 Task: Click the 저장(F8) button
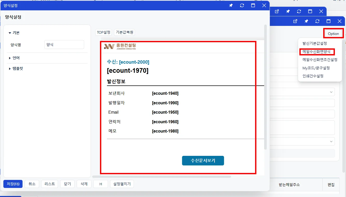click(x=13, y=184)
